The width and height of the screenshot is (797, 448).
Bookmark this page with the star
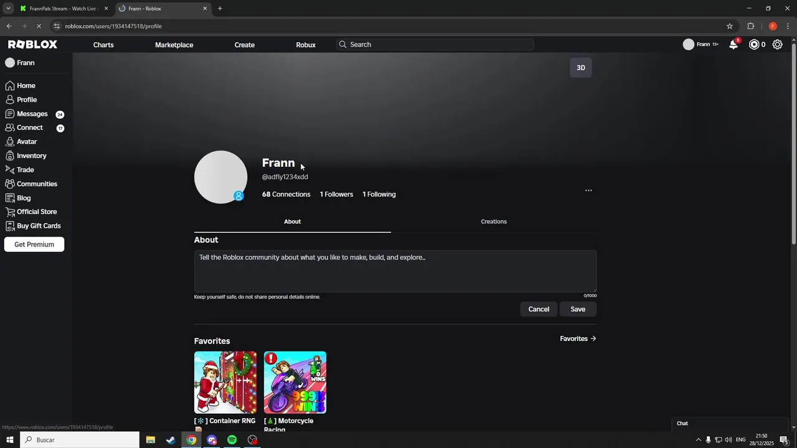pos(730,26)
